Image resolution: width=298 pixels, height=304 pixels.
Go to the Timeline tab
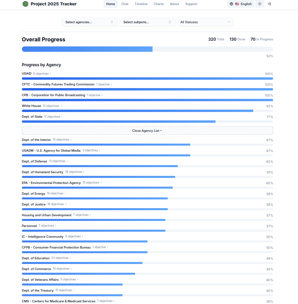coord(141,4)
